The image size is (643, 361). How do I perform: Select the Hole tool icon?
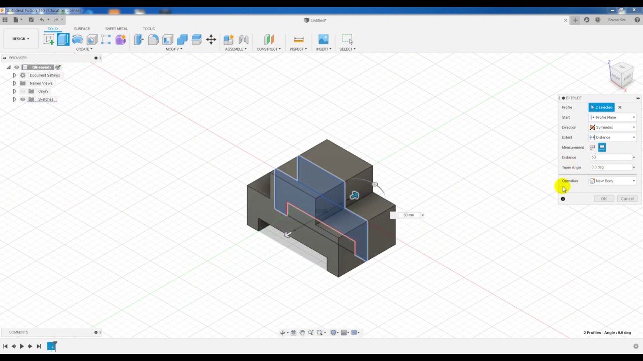click(92, 40)
